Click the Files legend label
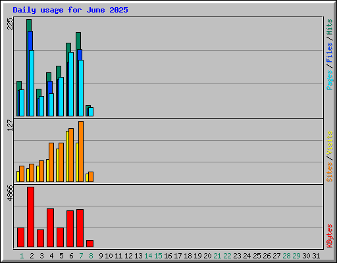The height and width of the screenshot is (263, 337). 330,53
